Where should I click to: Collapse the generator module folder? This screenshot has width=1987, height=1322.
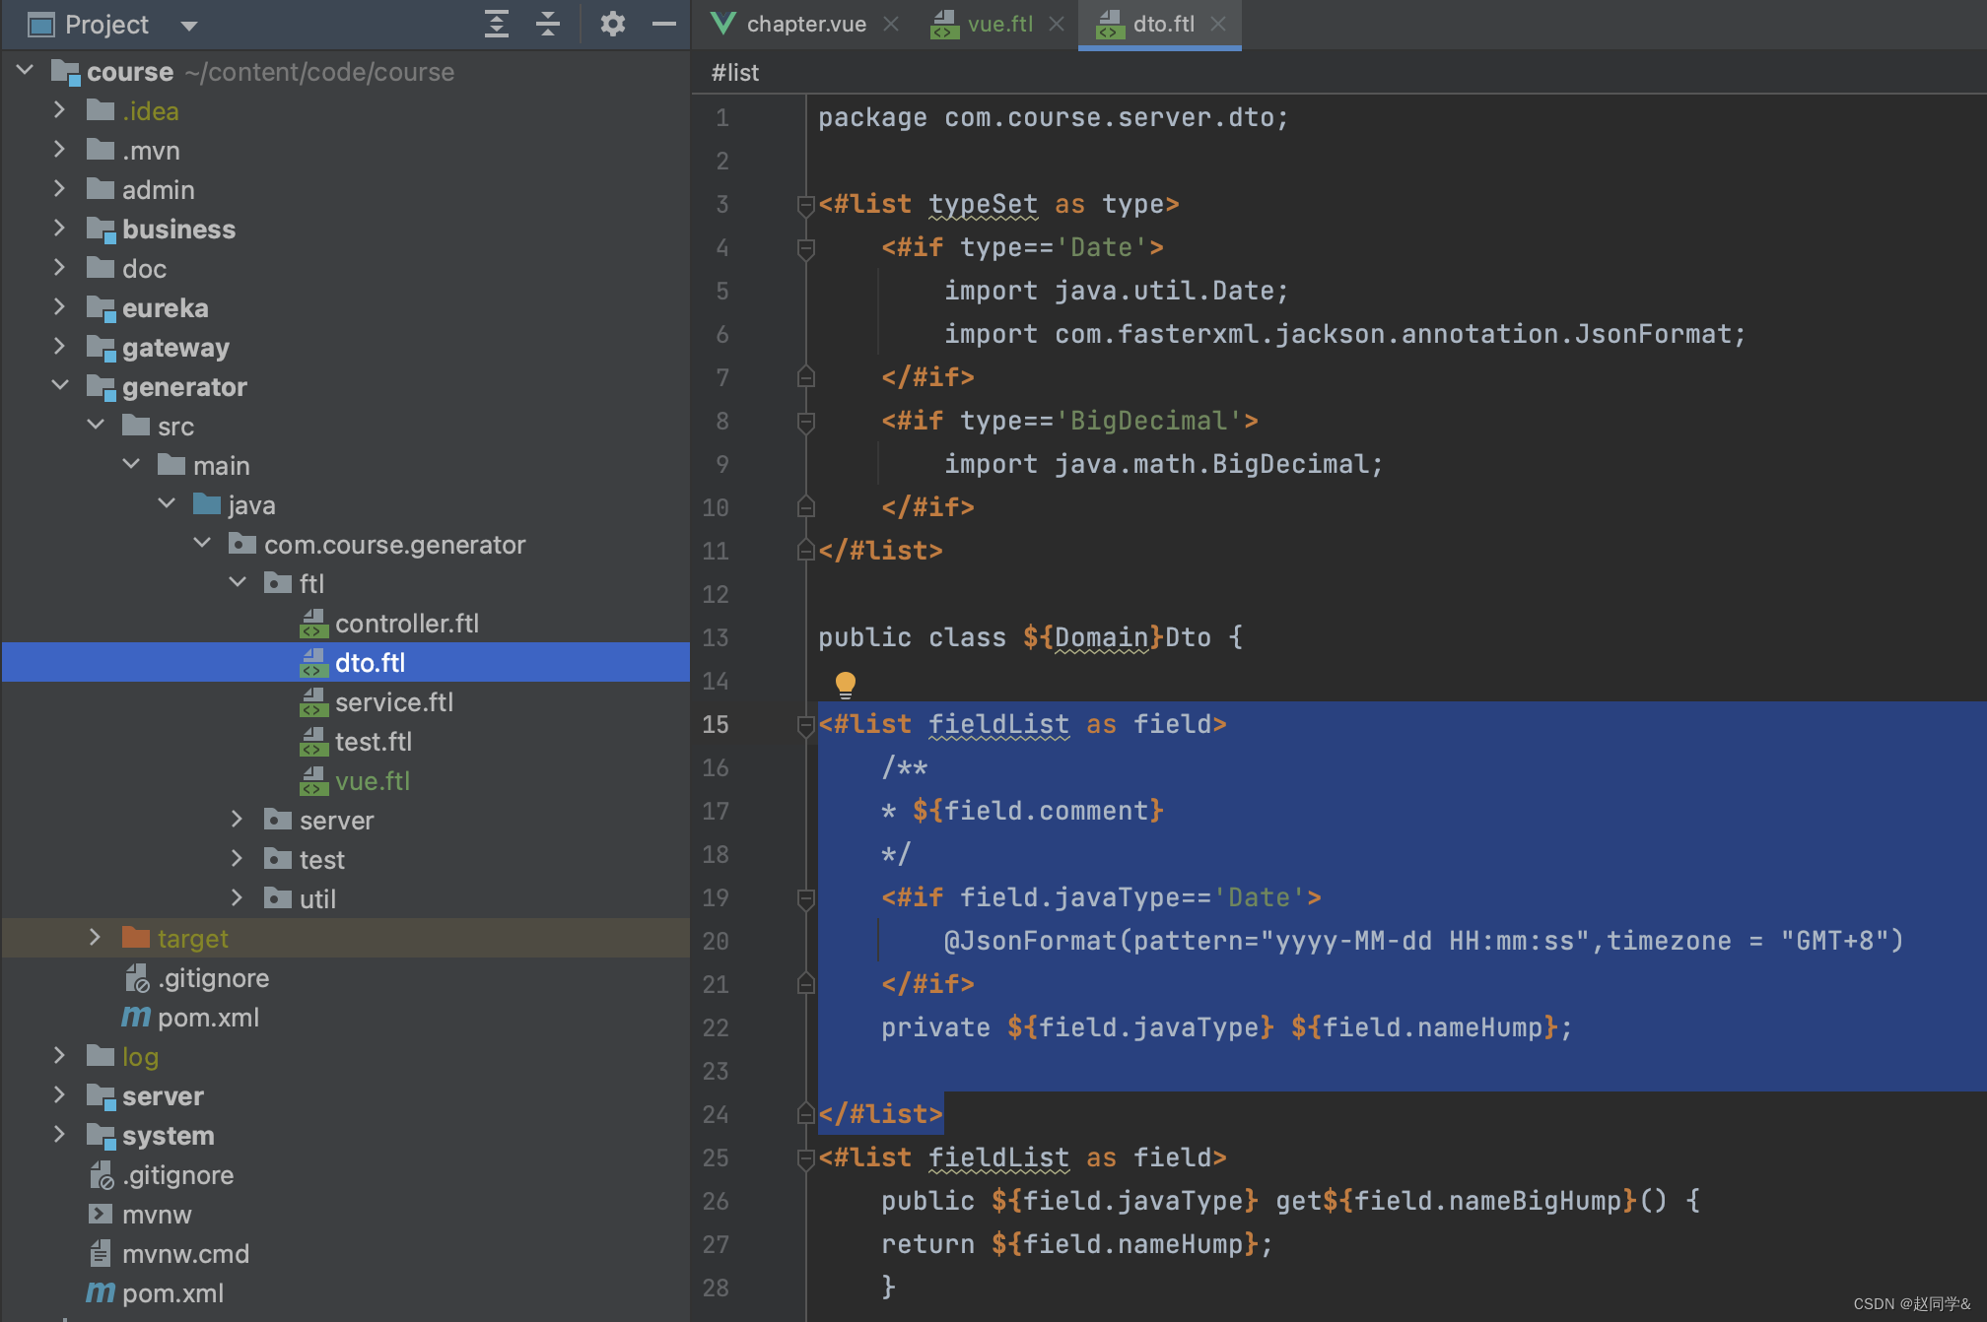tap(60, 386)
